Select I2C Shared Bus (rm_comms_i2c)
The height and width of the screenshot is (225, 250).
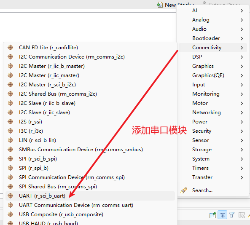coord(58,94)
